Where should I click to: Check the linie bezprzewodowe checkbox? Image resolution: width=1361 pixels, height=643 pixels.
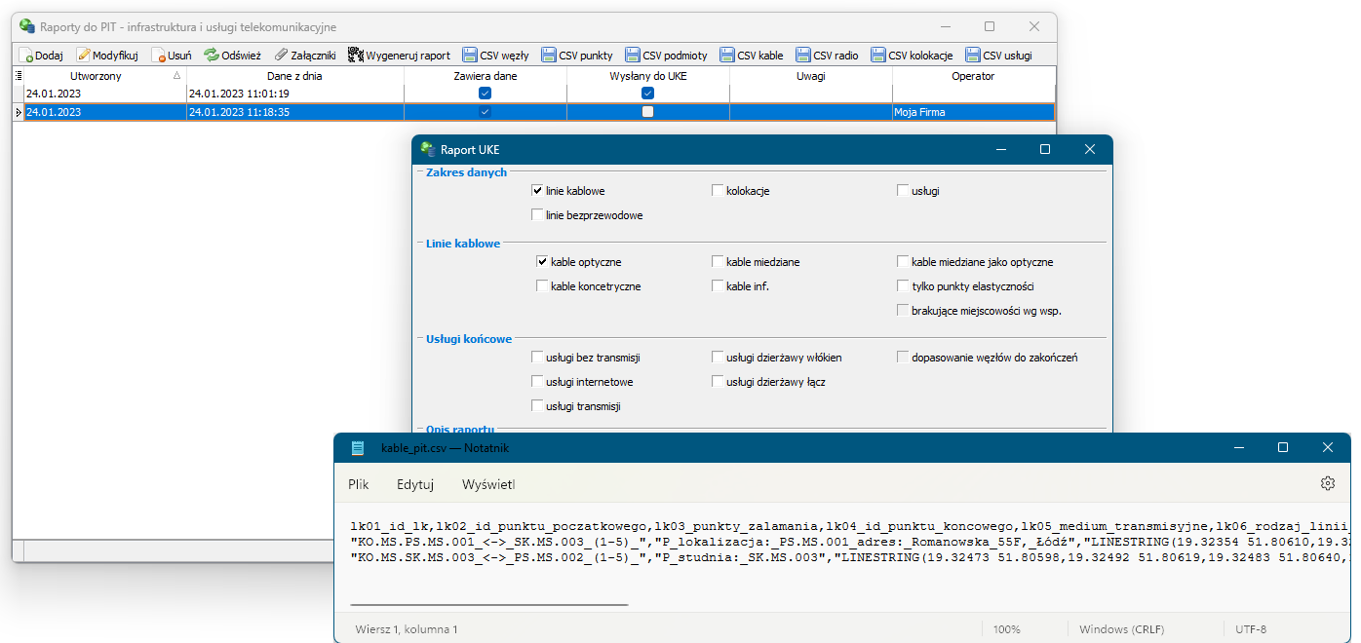coord(537,214)
